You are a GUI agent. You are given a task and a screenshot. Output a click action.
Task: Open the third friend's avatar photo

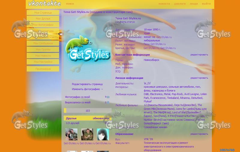pyautogui.click(x=103, y=135)
